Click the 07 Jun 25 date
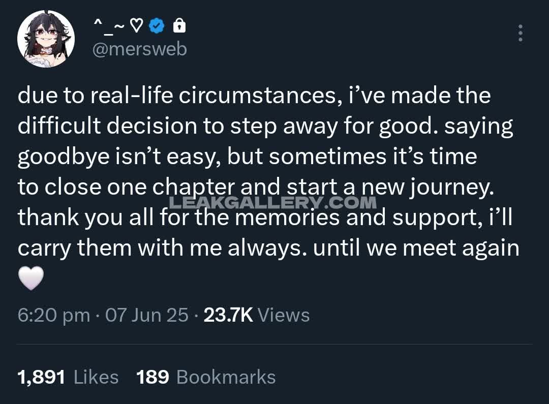The image size is (549, 404). [x=146, y=315]
